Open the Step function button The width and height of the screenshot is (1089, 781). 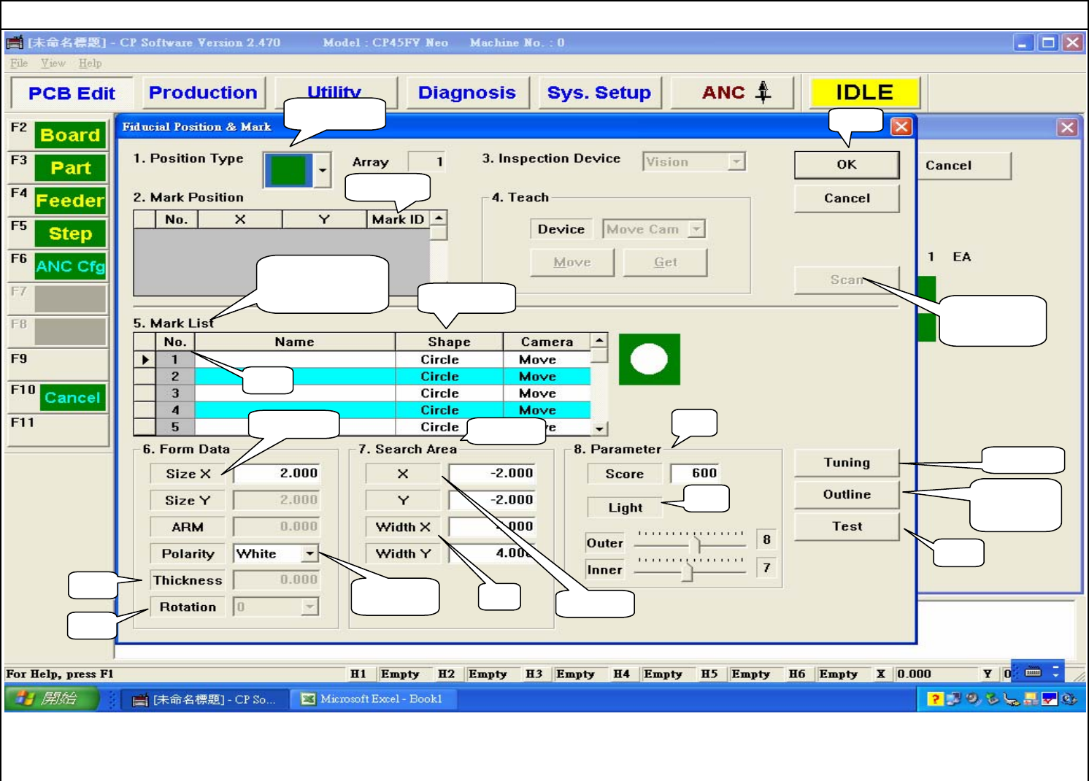point(70,234)
